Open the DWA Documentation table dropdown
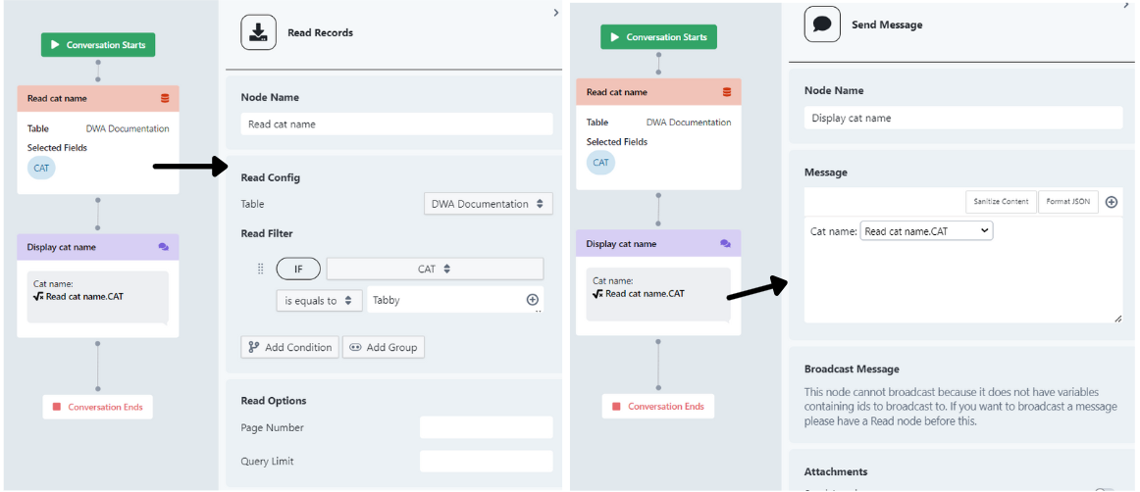The image size is (1140, 492). click(489, 204)
